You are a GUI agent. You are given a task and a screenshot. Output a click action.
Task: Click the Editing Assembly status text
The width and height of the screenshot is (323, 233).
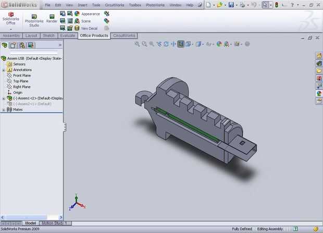270,229
